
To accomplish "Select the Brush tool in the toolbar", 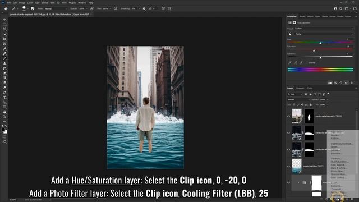I will 4,58.
